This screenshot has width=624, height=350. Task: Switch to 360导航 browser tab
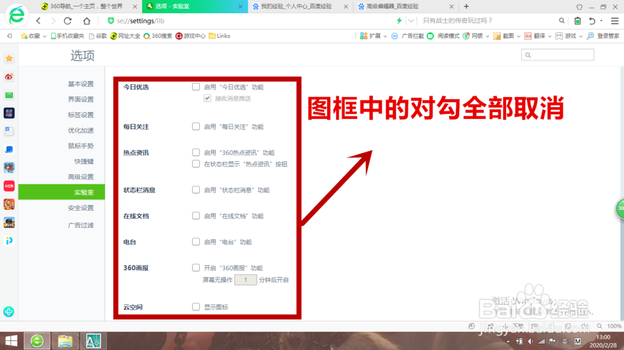pos(89,6)
